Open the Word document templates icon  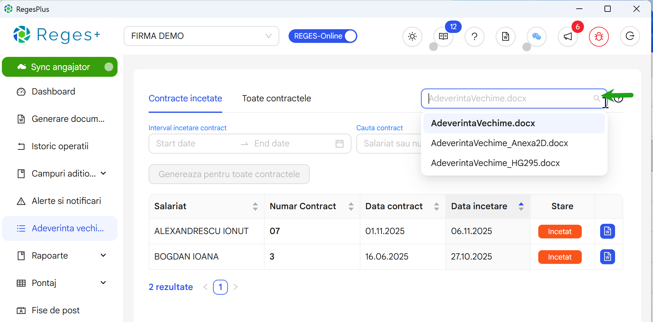(x=505, y=36)
